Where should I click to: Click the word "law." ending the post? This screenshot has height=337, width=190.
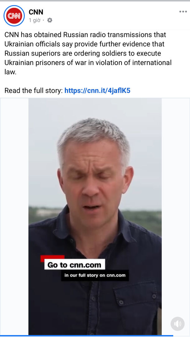[10, 72]
